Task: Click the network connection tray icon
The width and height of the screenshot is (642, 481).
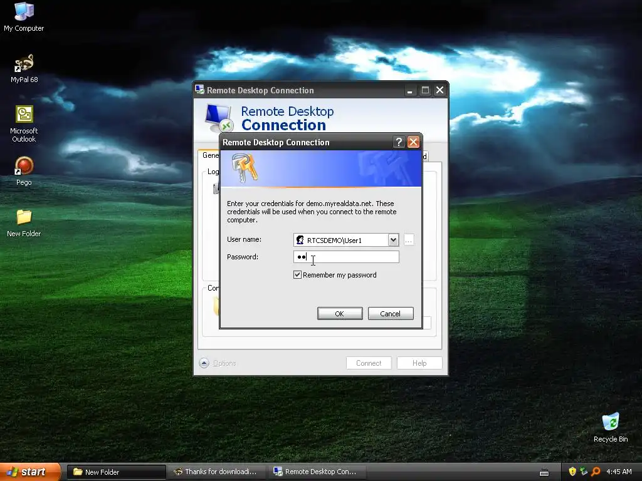Action: pyautogui.click(x=584, y=472)
